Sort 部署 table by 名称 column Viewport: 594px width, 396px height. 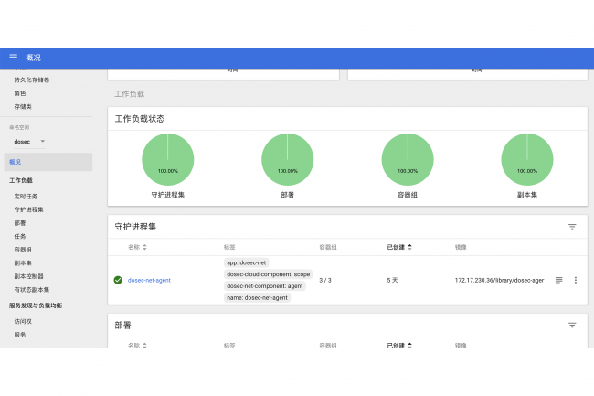click(138, 346)
